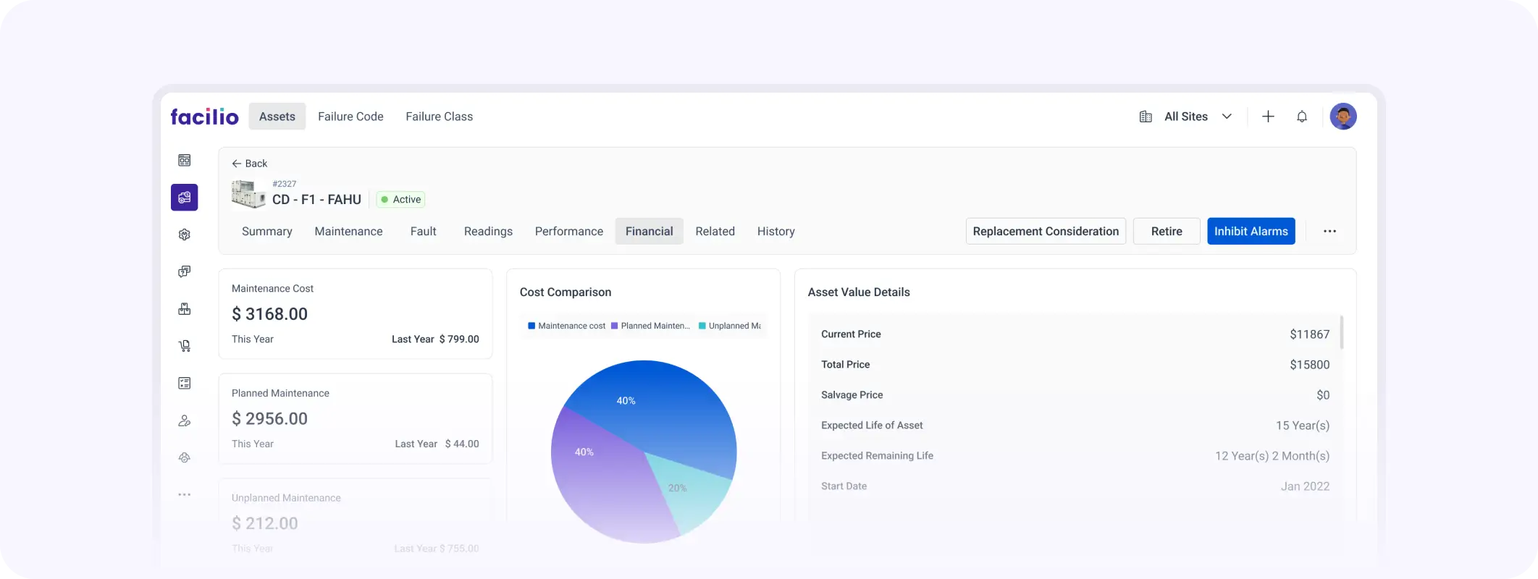Image resolution: width=1538 pixels, height=579 pixels.
Task: Open the service requests chat icon
Action: (185, 271)
